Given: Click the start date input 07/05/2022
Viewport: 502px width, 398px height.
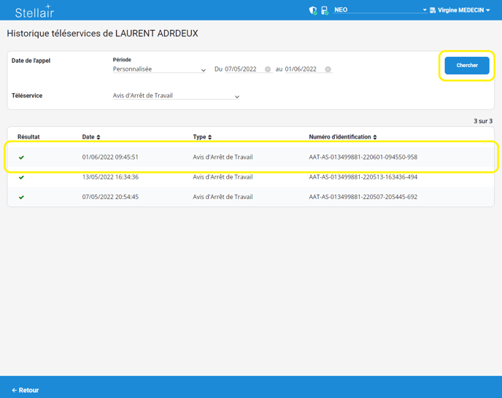Looking at the screenshot, I should 242,69.
